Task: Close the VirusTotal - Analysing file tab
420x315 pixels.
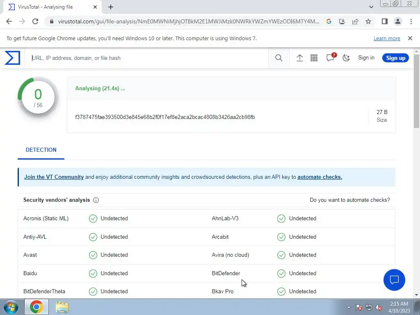Action: (95, 7)
